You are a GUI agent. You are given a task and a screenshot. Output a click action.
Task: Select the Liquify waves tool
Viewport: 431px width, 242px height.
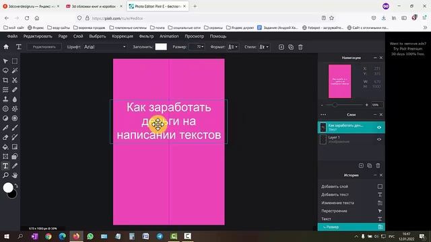[x=5, y=89]
